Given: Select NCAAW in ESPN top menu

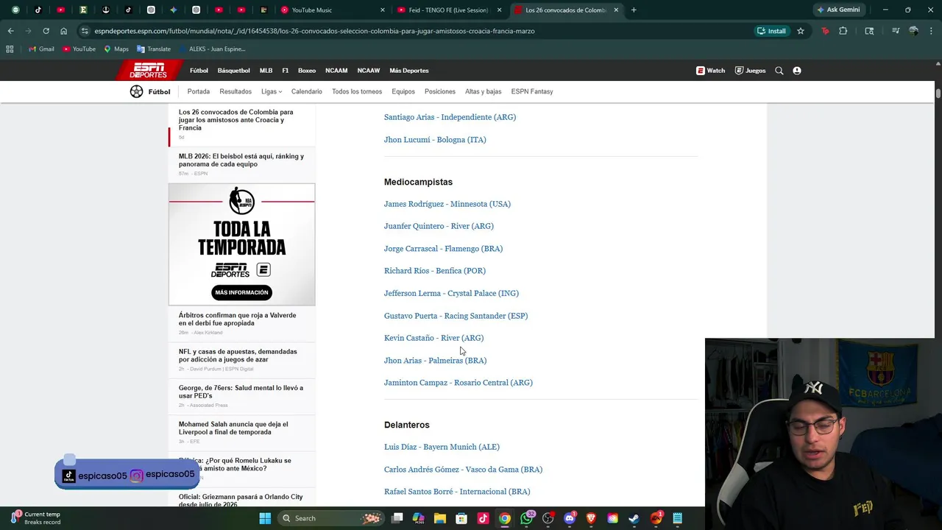Looking at the screenshot, I should point(369,71).
